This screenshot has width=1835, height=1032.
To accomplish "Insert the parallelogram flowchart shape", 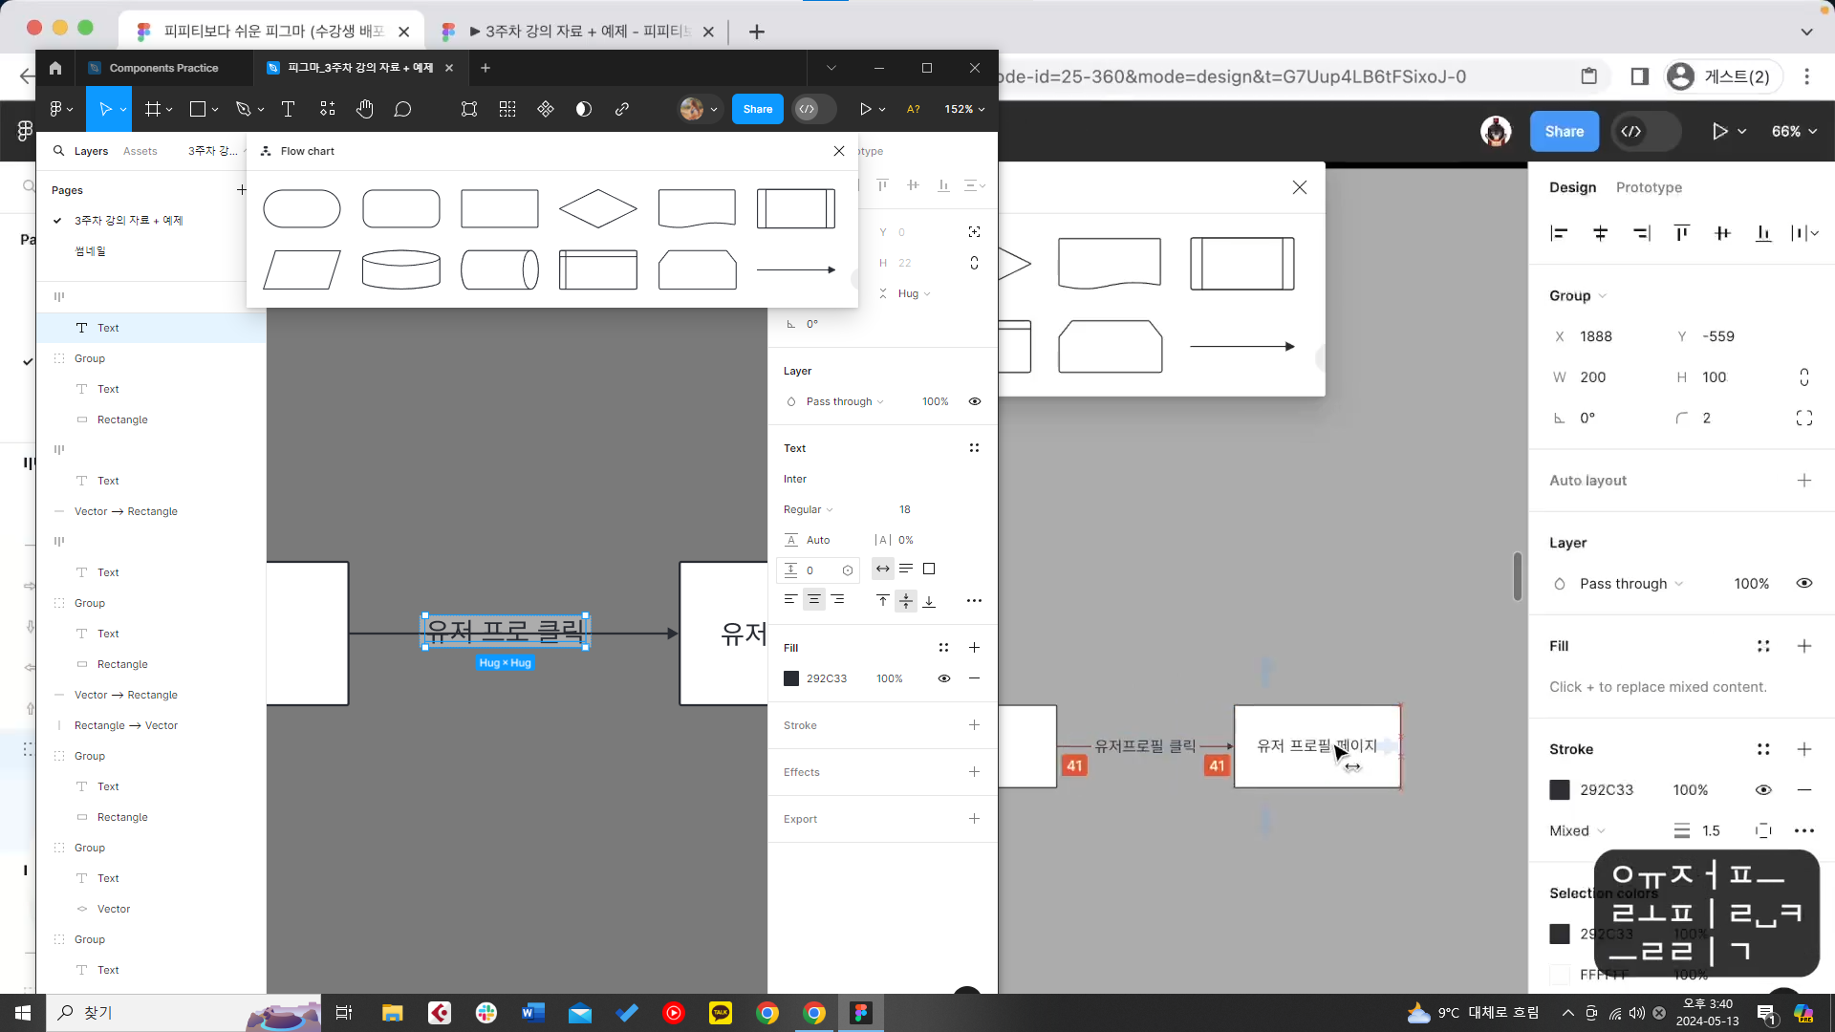I will point(302,269).
